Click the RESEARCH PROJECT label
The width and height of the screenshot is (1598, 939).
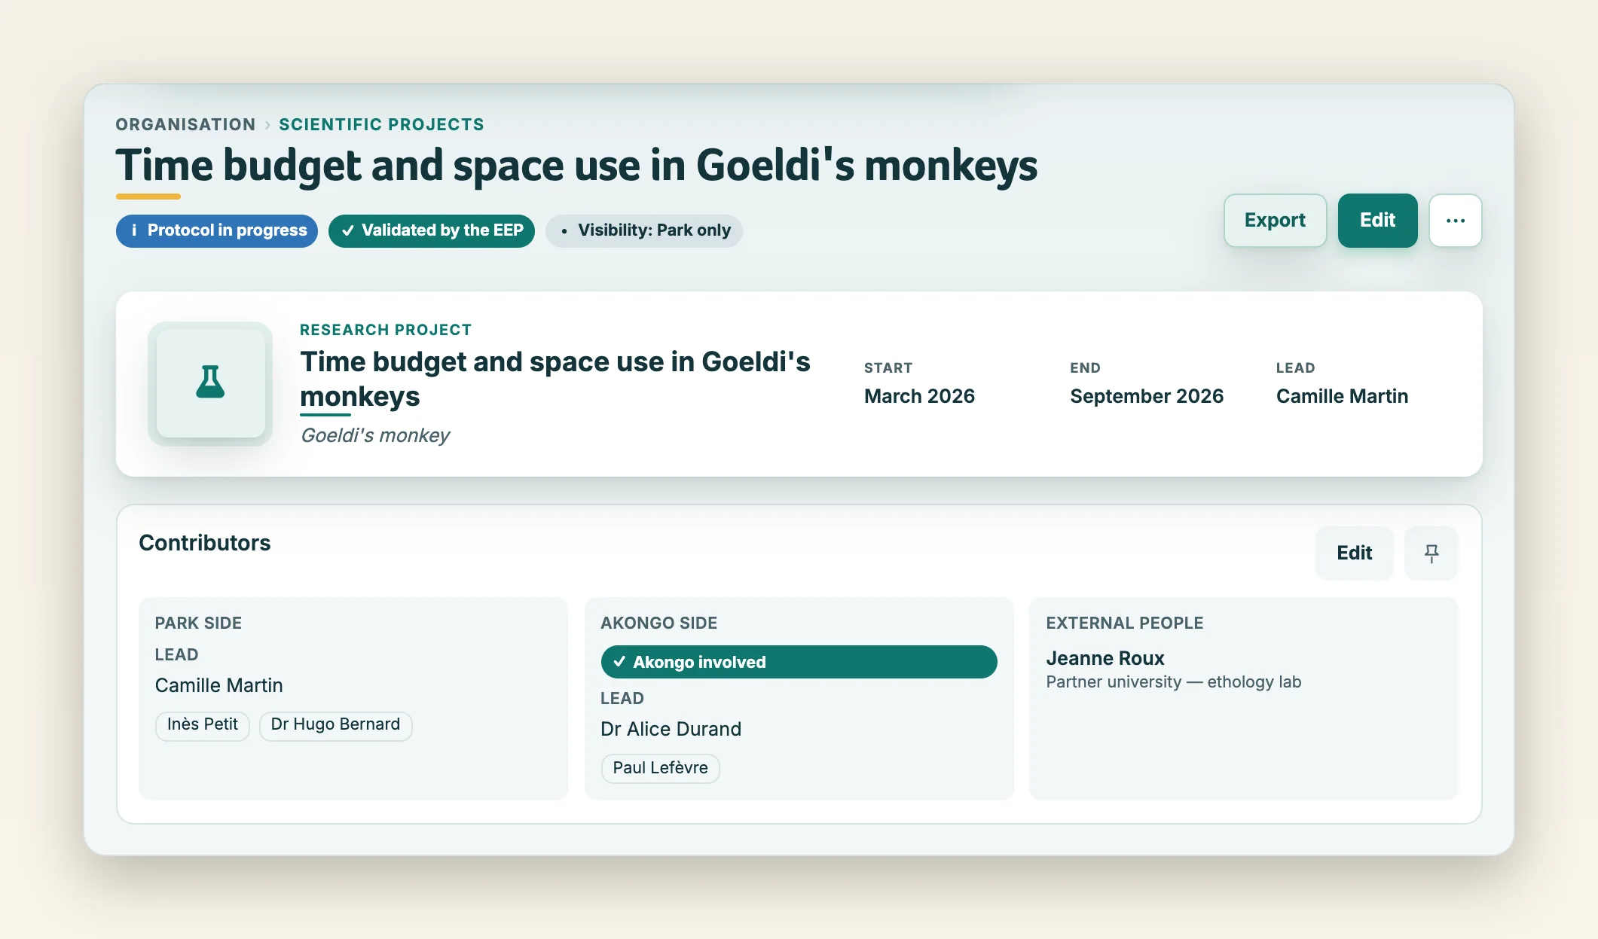(x=386, y=330)
